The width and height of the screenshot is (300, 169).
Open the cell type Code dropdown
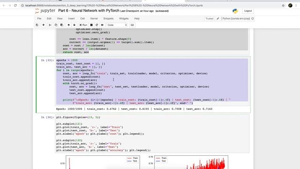117,25
